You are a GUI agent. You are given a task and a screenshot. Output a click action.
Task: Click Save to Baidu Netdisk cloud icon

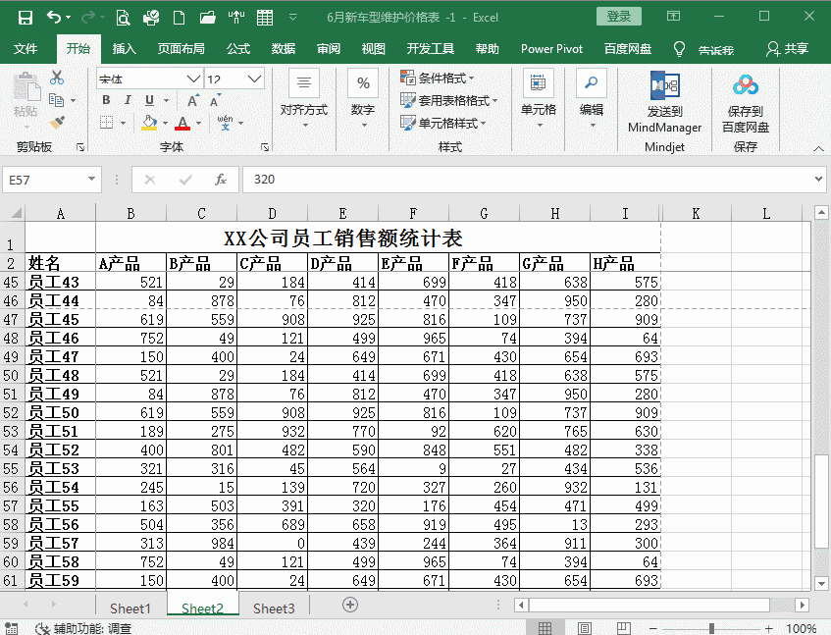tap(745, 85)
